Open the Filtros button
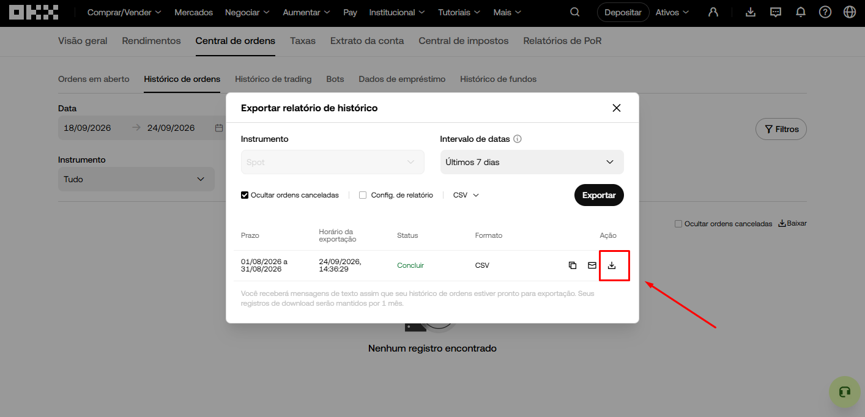The image size is (865, 417). pos(781,129)
